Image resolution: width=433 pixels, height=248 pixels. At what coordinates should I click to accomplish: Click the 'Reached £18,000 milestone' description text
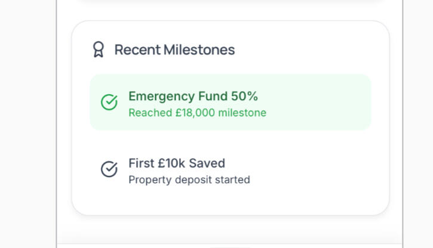click(197, 113)
